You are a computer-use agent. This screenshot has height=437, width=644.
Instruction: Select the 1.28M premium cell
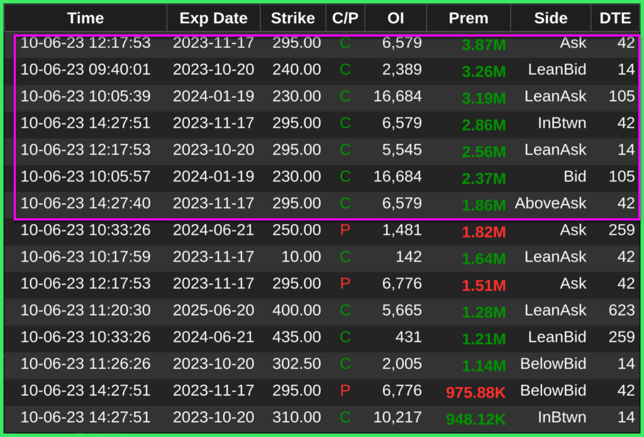[x=484, y=313]
